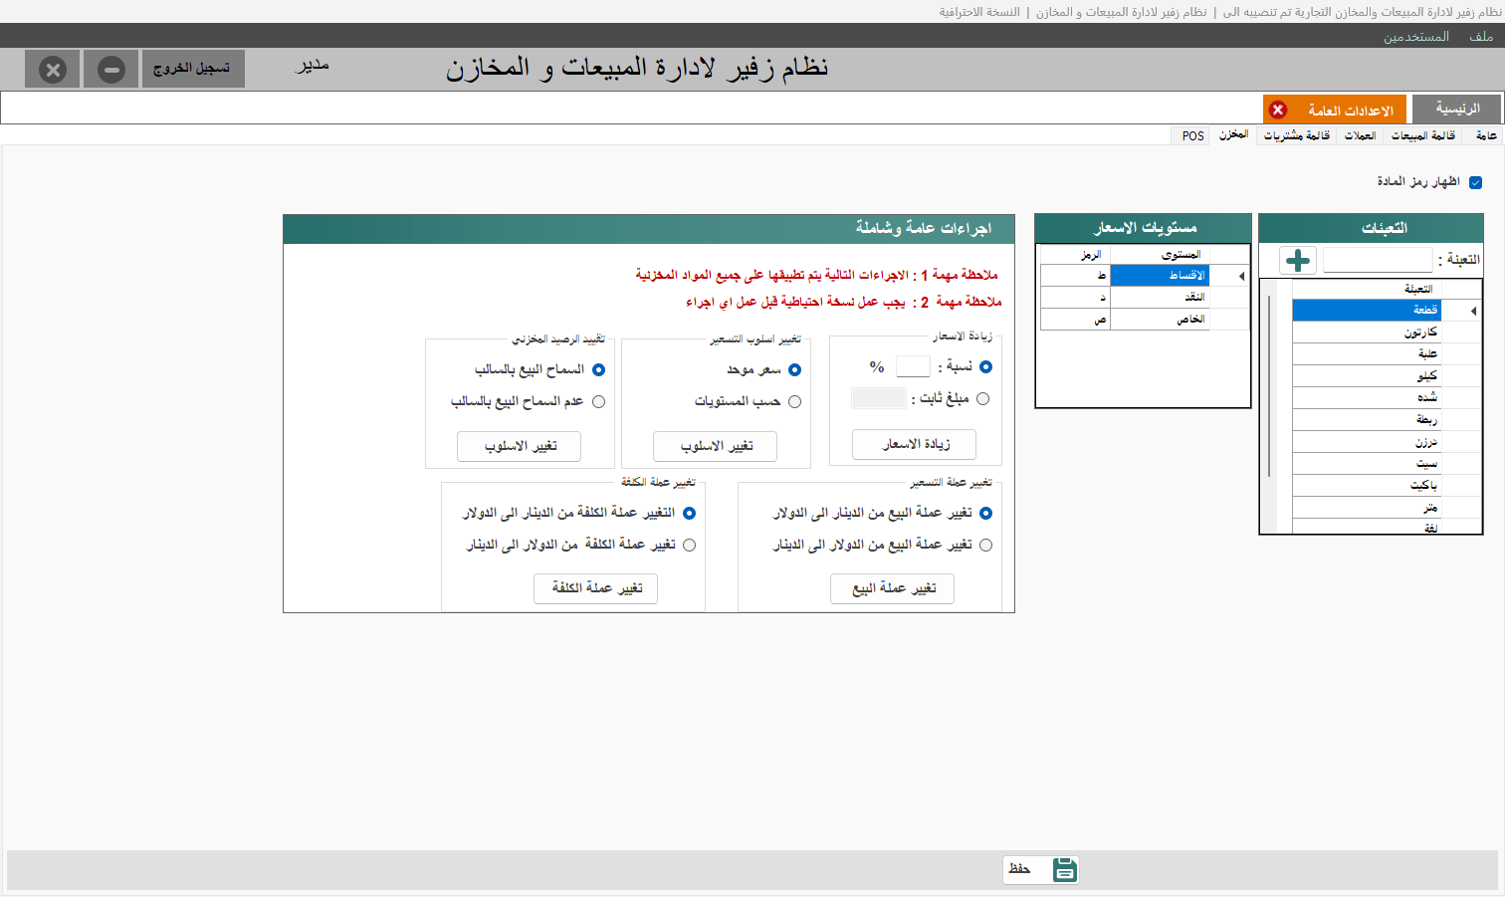Screen dimensions: 1505x897
Task: Select sale currency dollar-to-dinar radio option
Action: [x=985, y=545]
